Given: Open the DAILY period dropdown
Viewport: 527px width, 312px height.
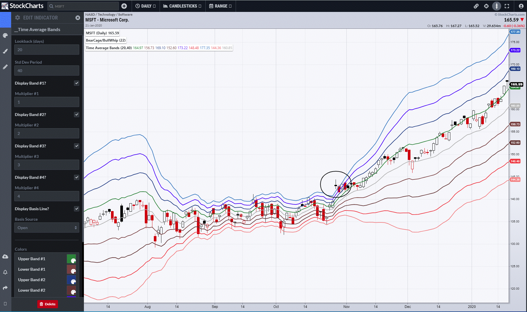Looking at the screenshot, I should 145,6.
